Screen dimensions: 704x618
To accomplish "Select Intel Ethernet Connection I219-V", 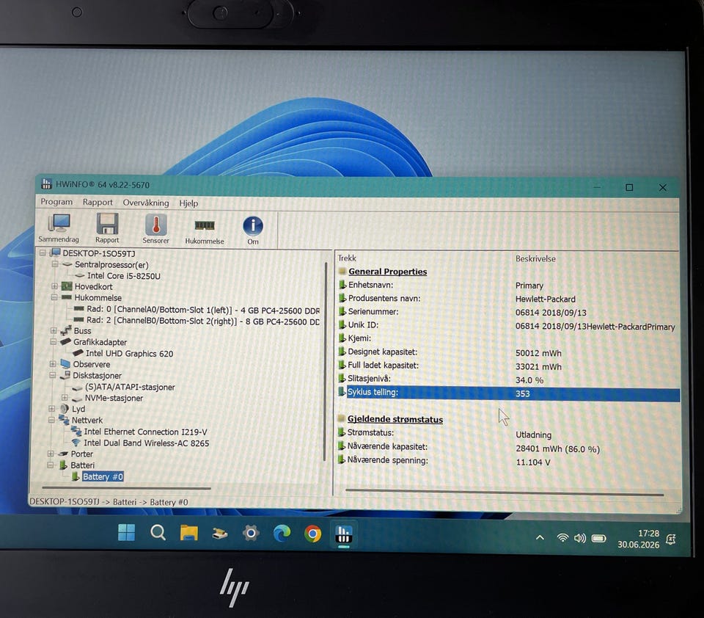I will [x=145, y=432].
